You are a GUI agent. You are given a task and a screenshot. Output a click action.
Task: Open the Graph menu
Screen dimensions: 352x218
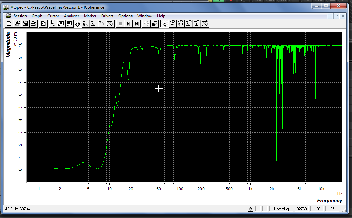coord(37,16)
